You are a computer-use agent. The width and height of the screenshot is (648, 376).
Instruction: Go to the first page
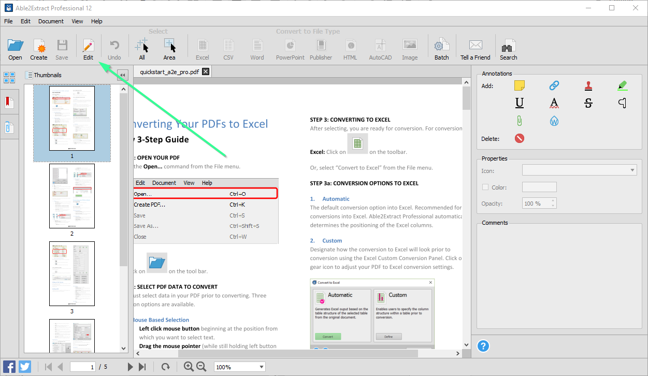pyautogui.click(x=49, y=367)
